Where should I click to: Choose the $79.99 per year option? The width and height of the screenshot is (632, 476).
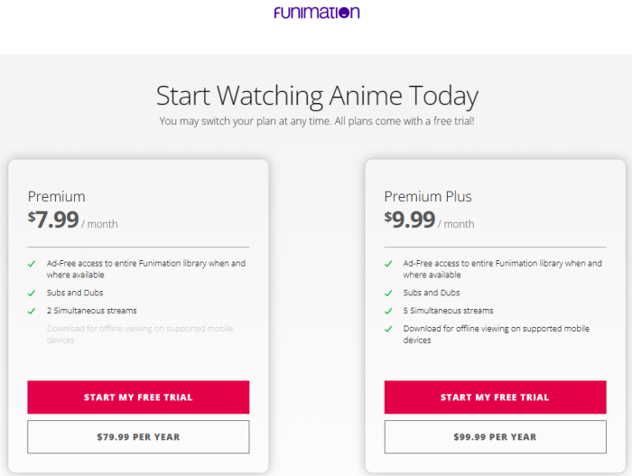(138, 437)
